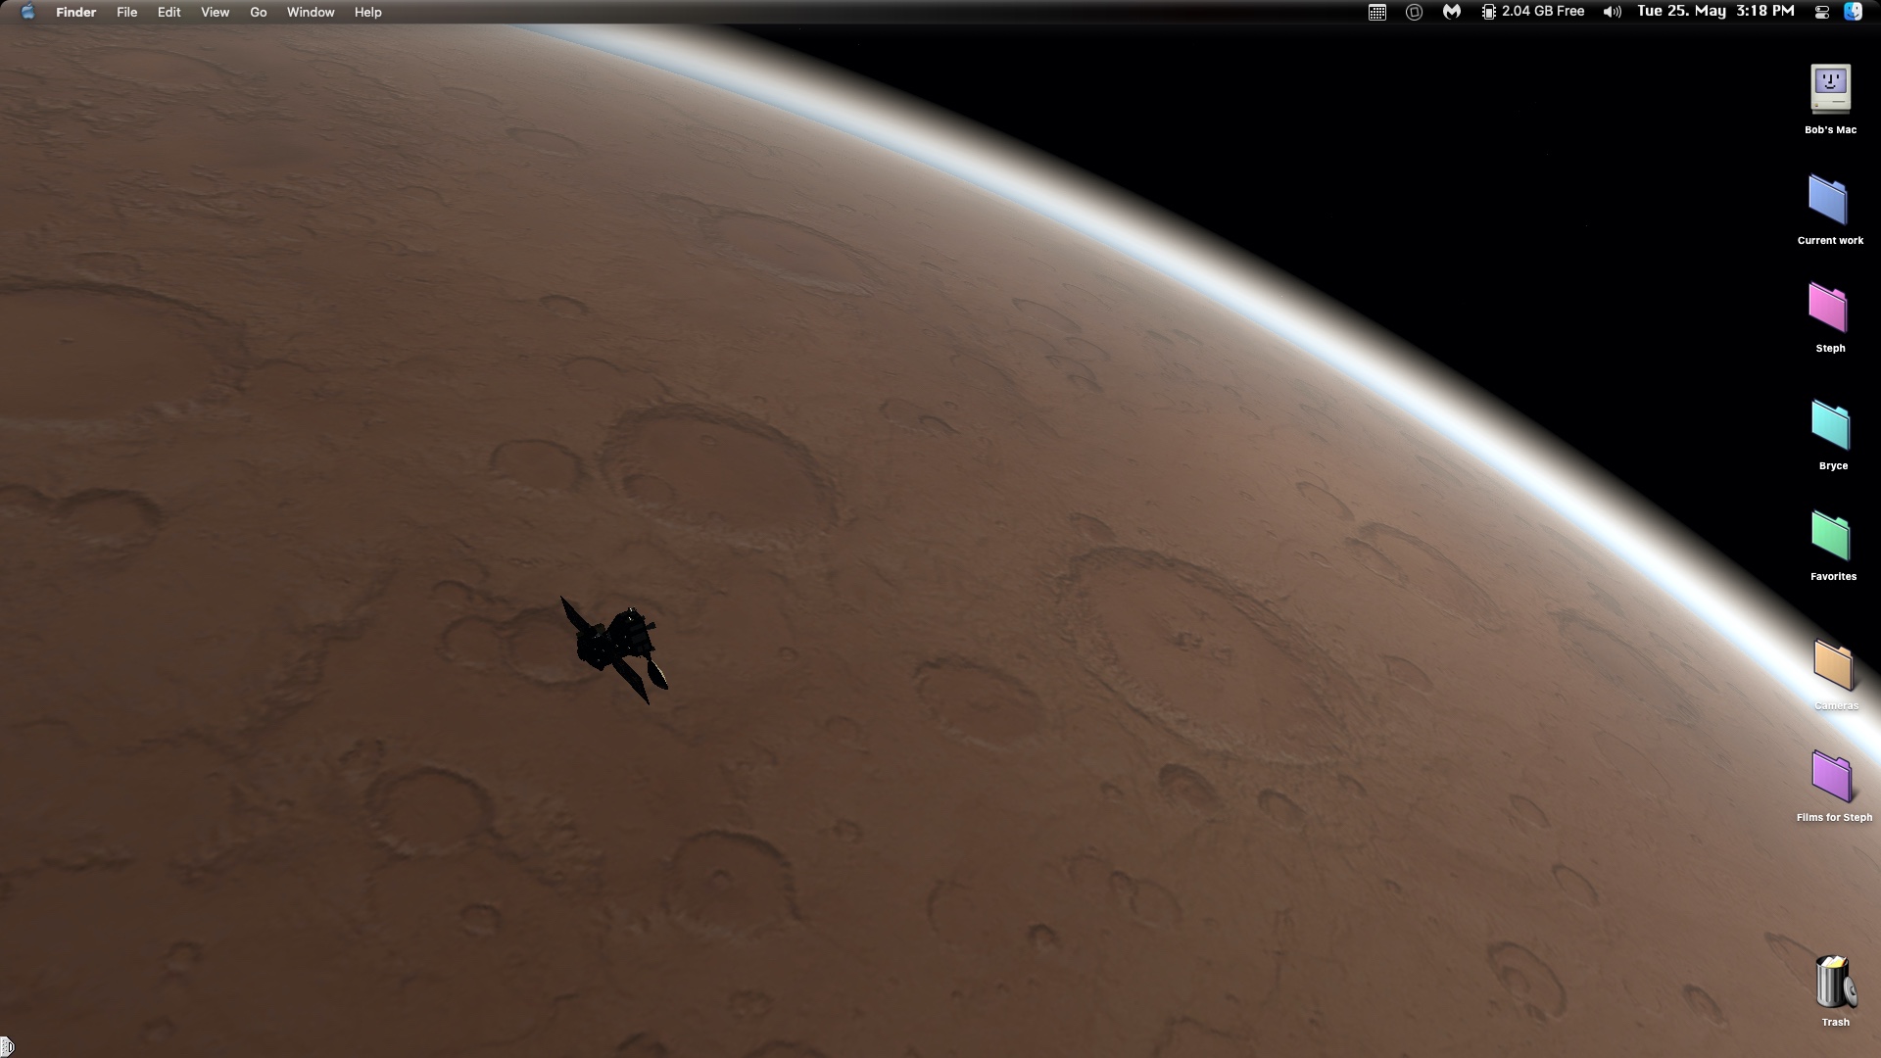Select the pink Steph folder
This screenshot has width=1881, height=1058.
[1828, 308]
